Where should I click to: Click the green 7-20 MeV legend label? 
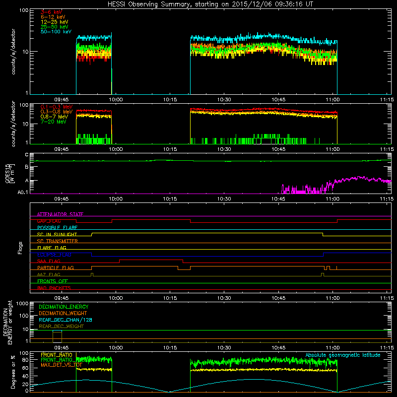coord(54,122)
